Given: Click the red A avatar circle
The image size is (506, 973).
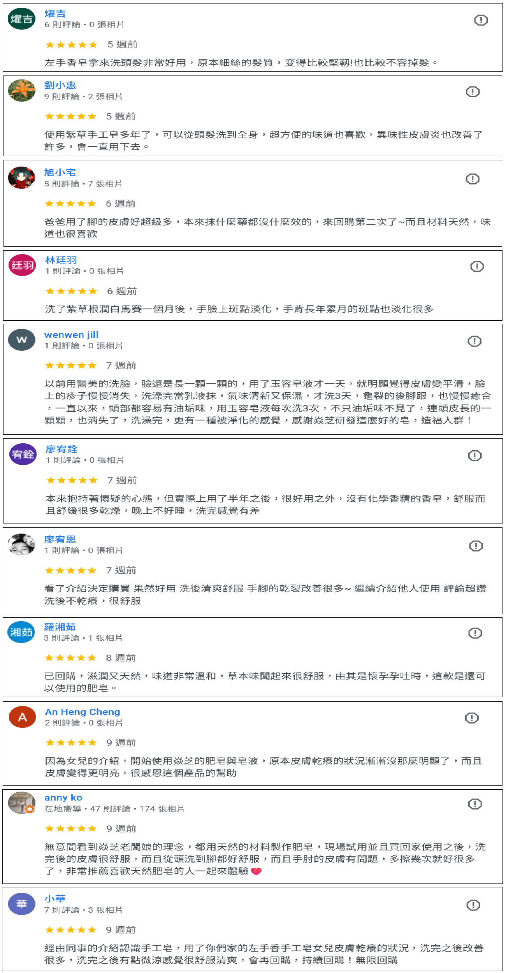Looking at the screenshot, I should 23,717.
